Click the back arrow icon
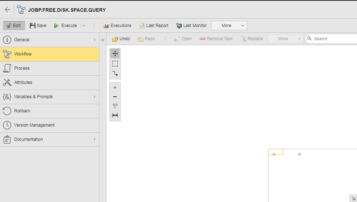The height and width of the screenshot is (202, 357). [7, 10]
